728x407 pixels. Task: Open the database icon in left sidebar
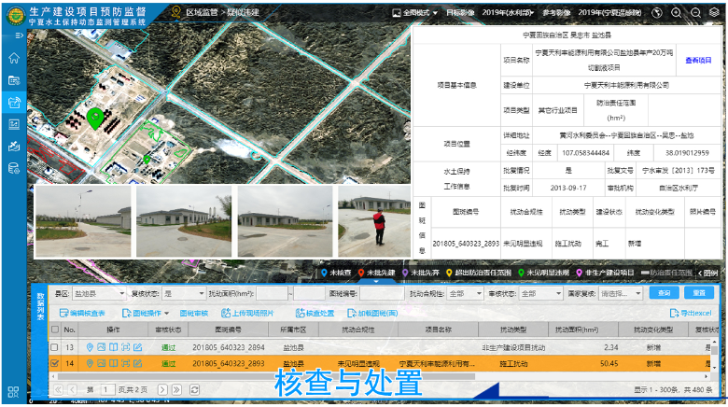pyautogui.click(x=14, y=169)
